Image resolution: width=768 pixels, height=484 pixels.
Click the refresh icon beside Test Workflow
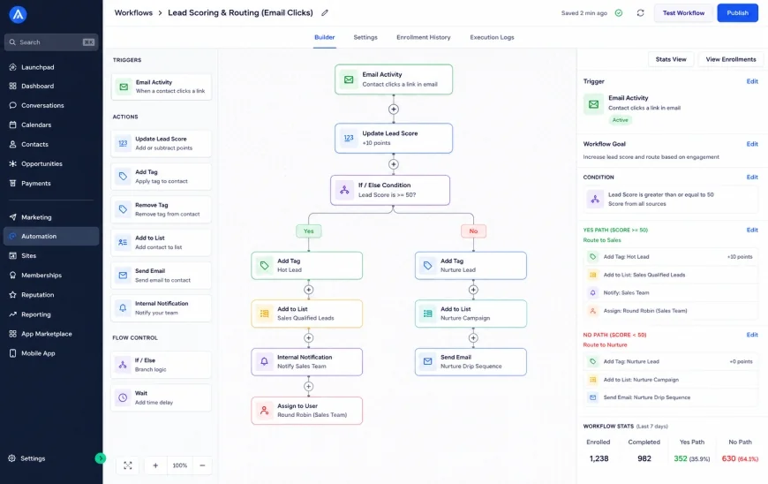(640, 12)
